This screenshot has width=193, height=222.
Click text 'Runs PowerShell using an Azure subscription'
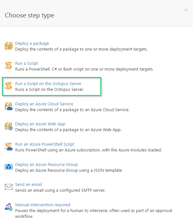[58, 150]
